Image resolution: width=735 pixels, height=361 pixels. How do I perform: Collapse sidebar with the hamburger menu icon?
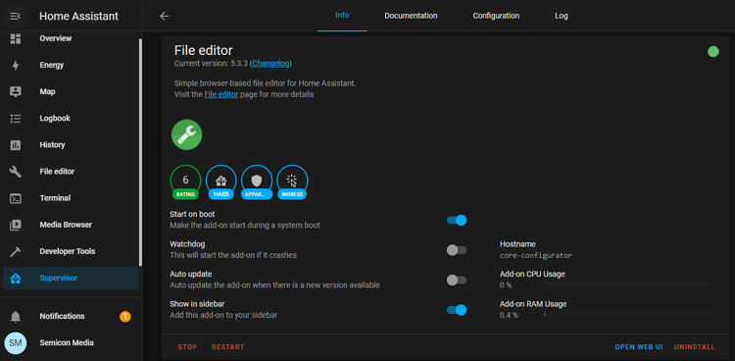click(x=16, y=16)
